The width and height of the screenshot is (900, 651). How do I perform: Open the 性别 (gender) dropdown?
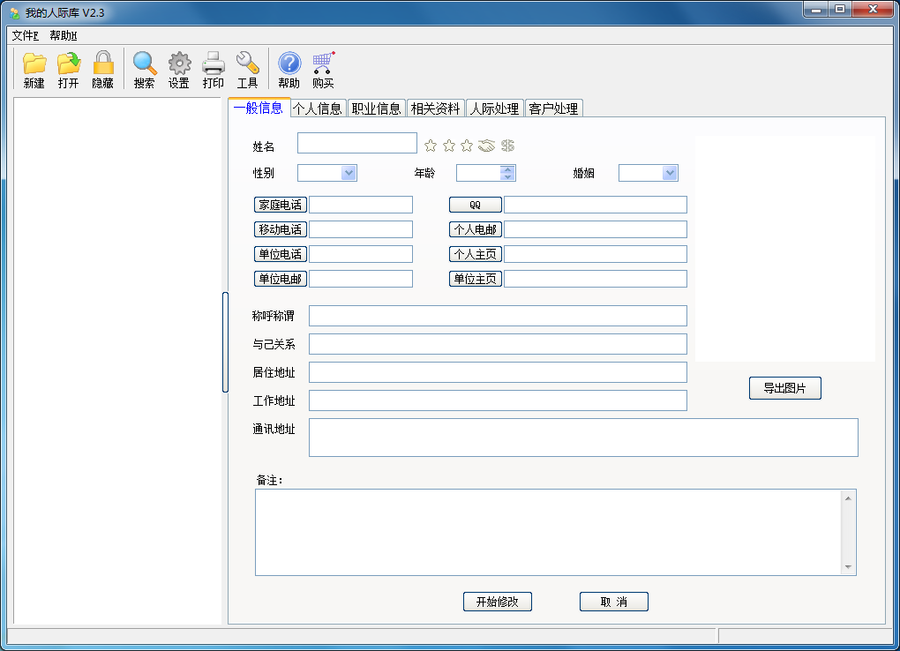tap(349, 173)
